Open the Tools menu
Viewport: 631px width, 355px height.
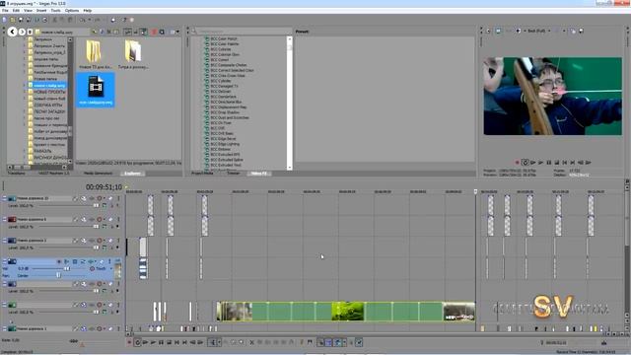[56, 11]
